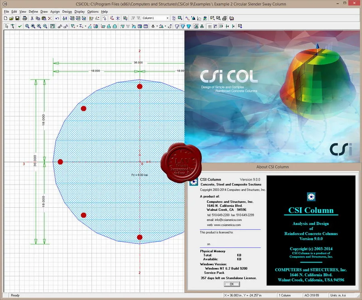Click the Zoom In plus magnifier

(x=39, y=26)
